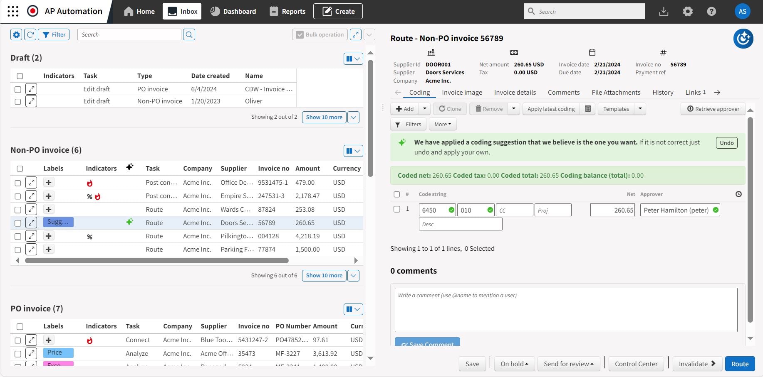Tick the checkbox for coding line 1
The width and height of the screenshot is (763, 377).
pyautogui.click(x=396, y=209)
